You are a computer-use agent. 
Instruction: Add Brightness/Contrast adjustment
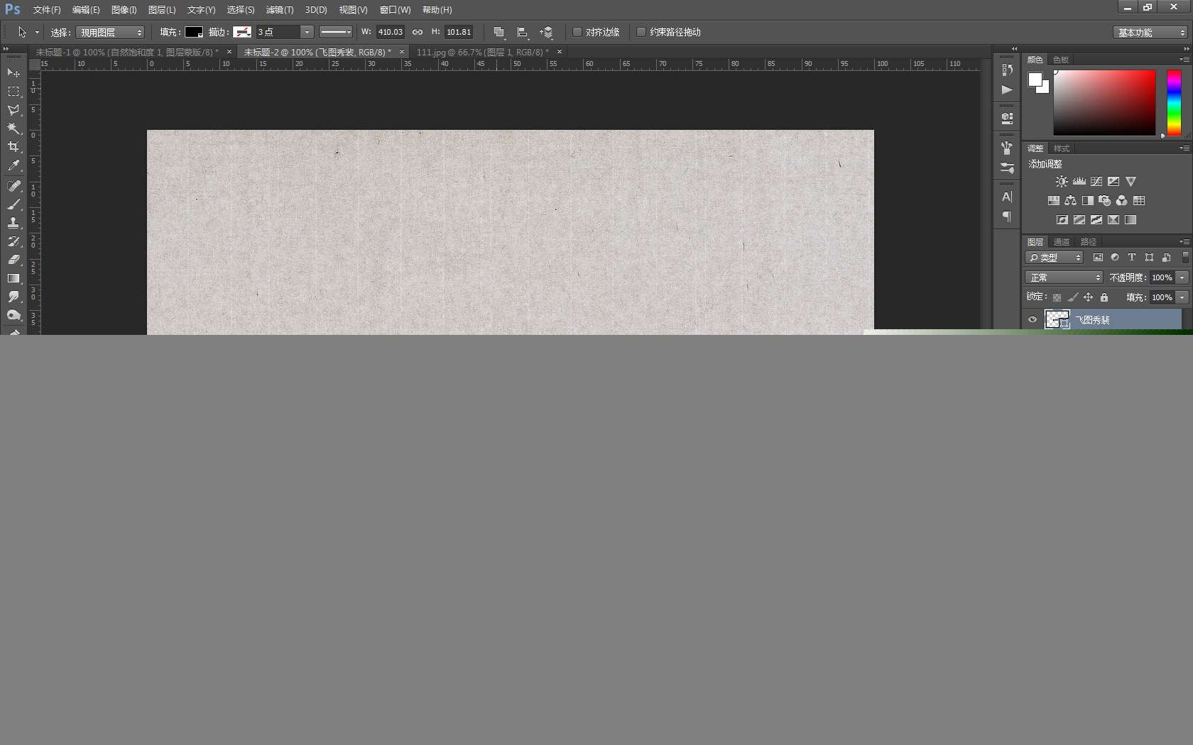pyautogui.click(x=1062, y=182)
